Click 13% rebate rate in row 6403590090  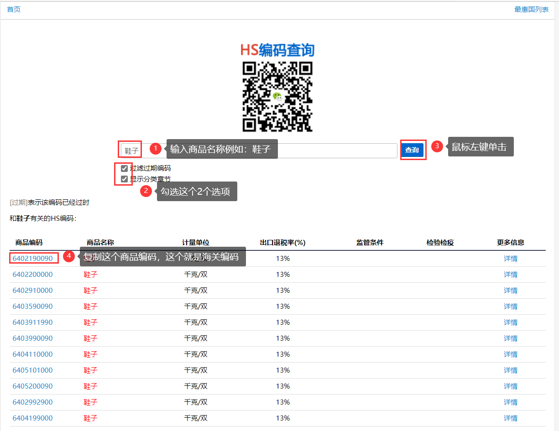coord(283,306)
